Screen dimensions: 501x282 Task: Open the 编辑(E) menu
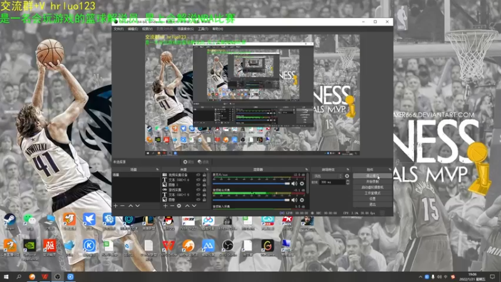coord(133,29)
